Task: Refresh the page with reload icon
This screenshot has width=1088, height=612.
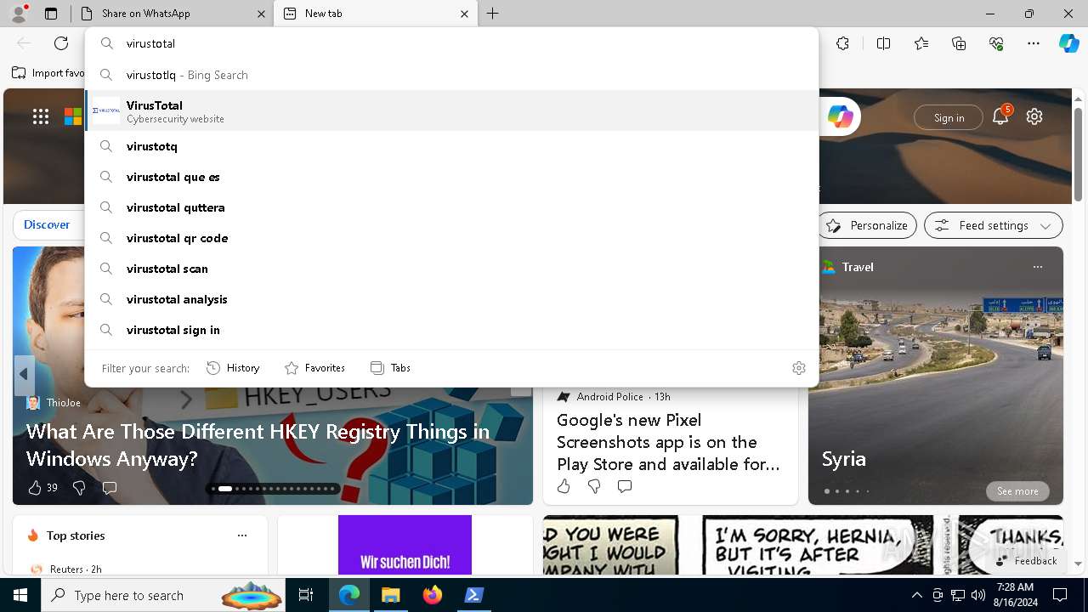Action: (x=61, y=43)
